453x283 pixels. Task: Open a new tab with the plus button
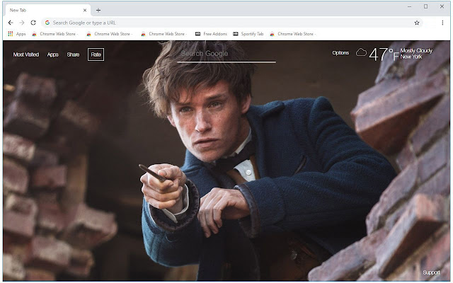98,11
